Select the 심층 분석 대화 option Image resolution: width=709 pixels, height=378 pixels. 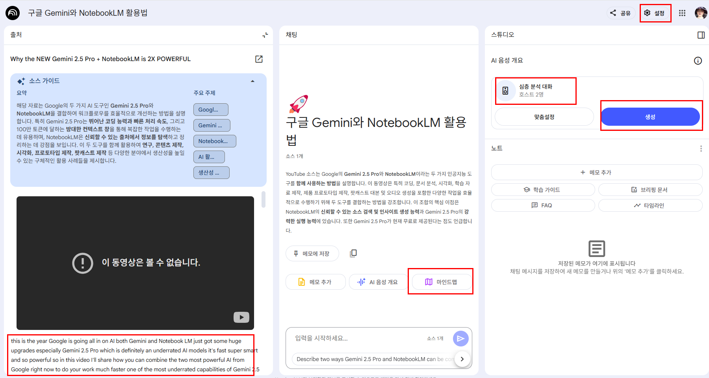[536, 91]
